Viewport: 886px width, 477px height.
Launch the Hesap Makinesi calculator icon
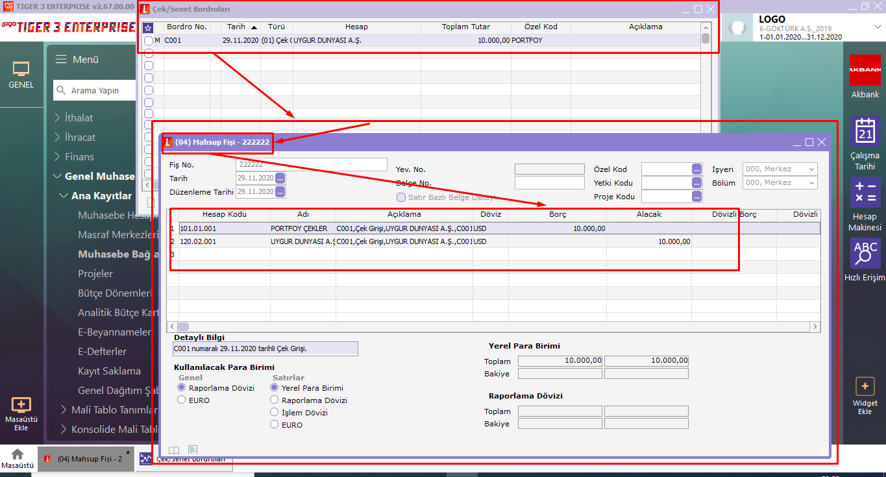pos(865,192)
